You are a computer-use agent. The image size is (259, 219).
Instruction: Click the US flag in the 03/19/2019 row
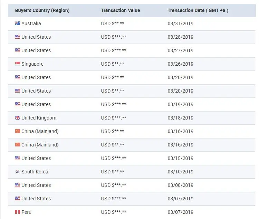(18, 104)
